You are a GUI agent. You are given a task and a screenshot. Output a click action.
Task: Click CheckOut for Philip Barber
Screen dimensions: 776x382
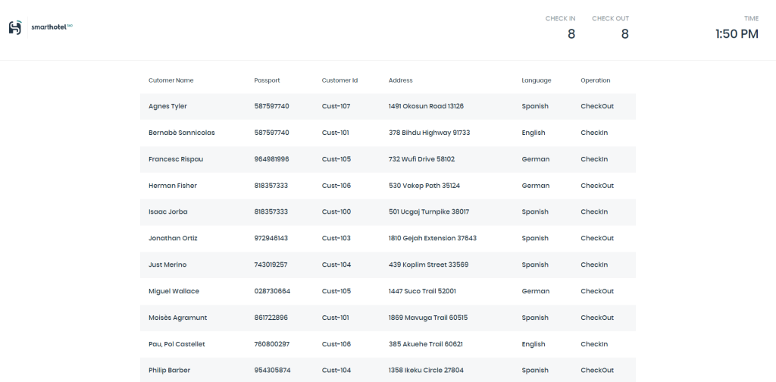point(597,370)
